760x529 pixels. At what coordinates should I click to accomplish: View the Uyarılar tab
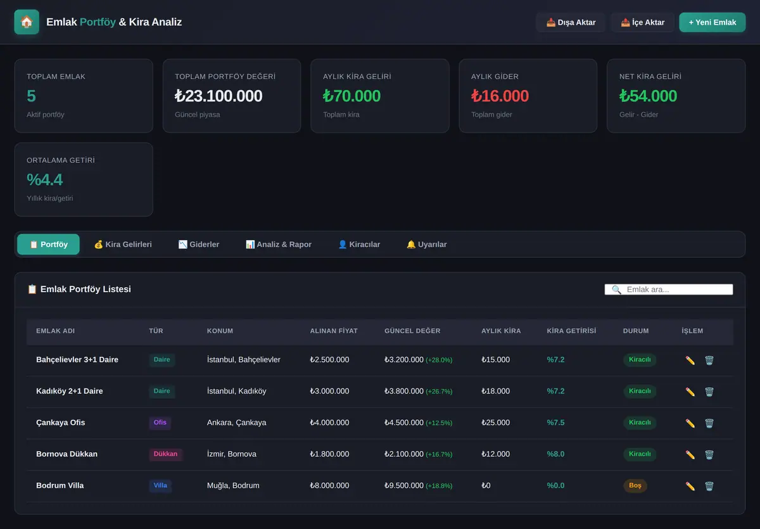427,245
